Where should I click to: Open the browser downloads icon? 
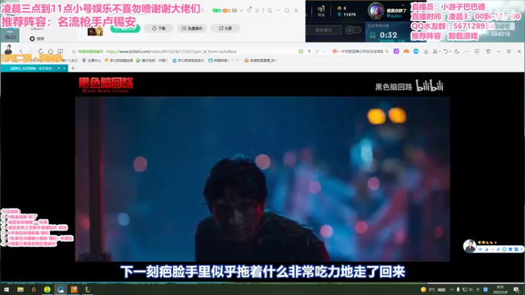[x=426, y=52]
